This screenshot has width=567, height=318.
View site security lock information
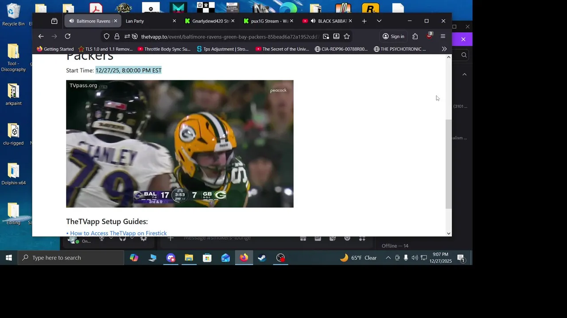(x=117, y=36)
